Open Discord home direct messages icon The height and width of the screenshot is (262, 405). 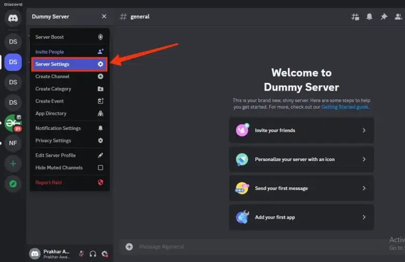(x=13, y=18)
